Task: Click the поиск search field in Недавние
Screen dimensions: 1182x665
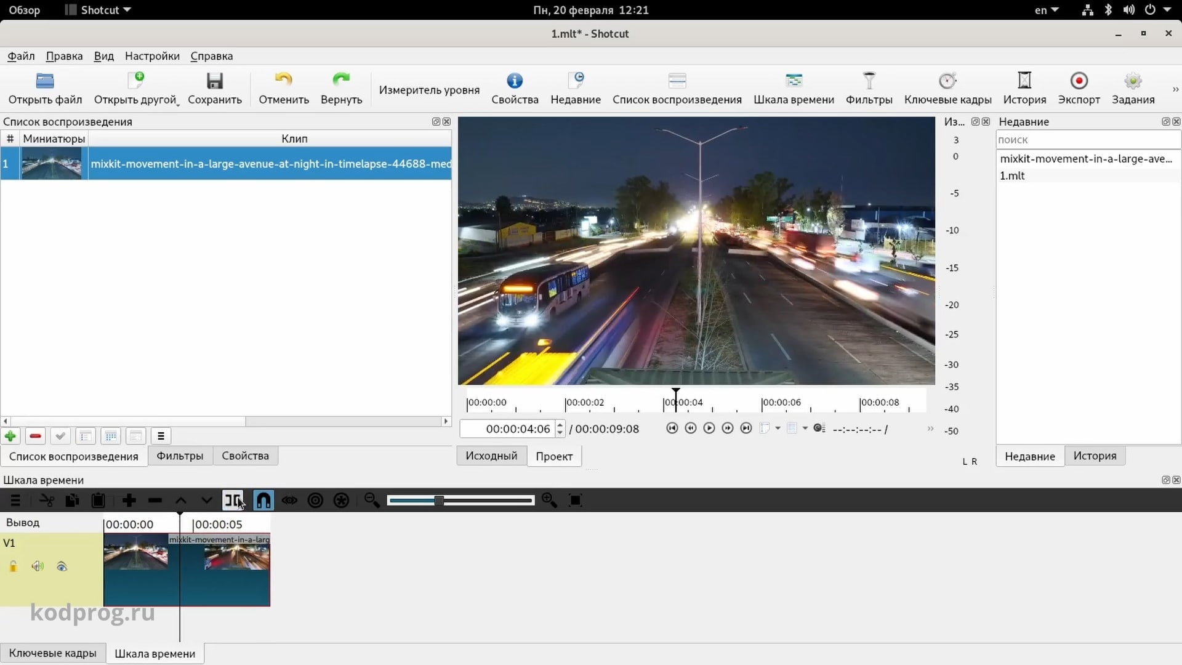Action: pos(1088,140)
